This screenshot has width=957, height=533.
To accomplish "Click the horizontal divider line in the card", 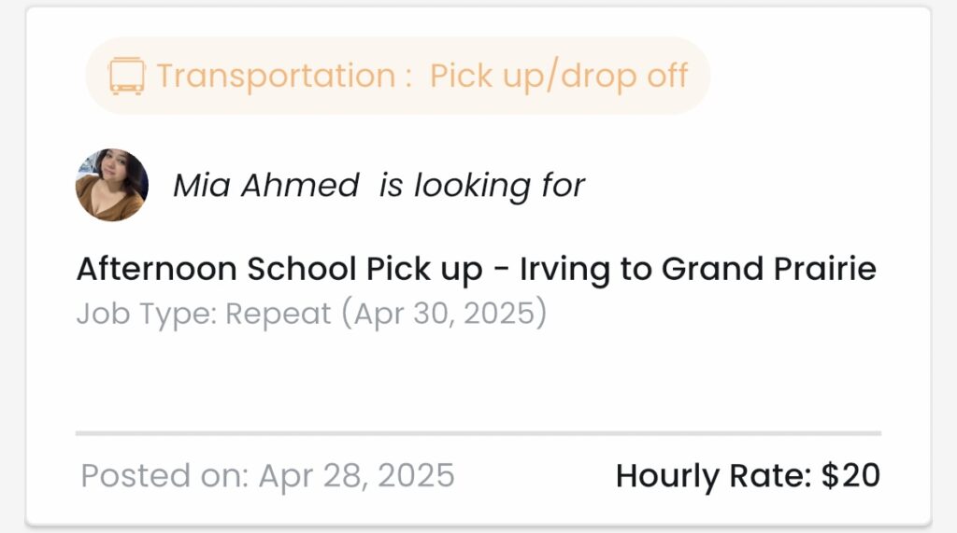I will [x=478, y=433].
